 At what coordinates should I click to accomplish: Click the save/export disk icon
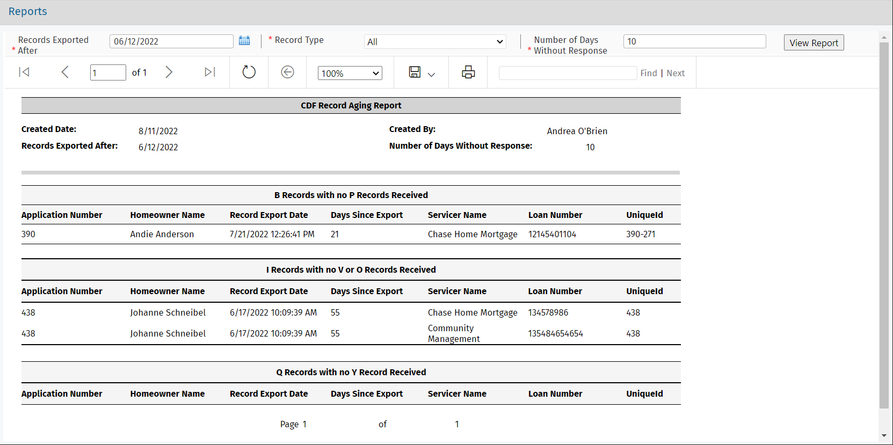[415, 72]
